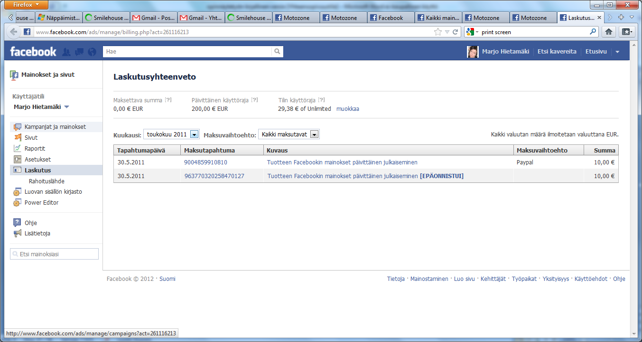Open Asetukset in the sidebar
Viewport: 642px width, 342px height.
[37, 160]
